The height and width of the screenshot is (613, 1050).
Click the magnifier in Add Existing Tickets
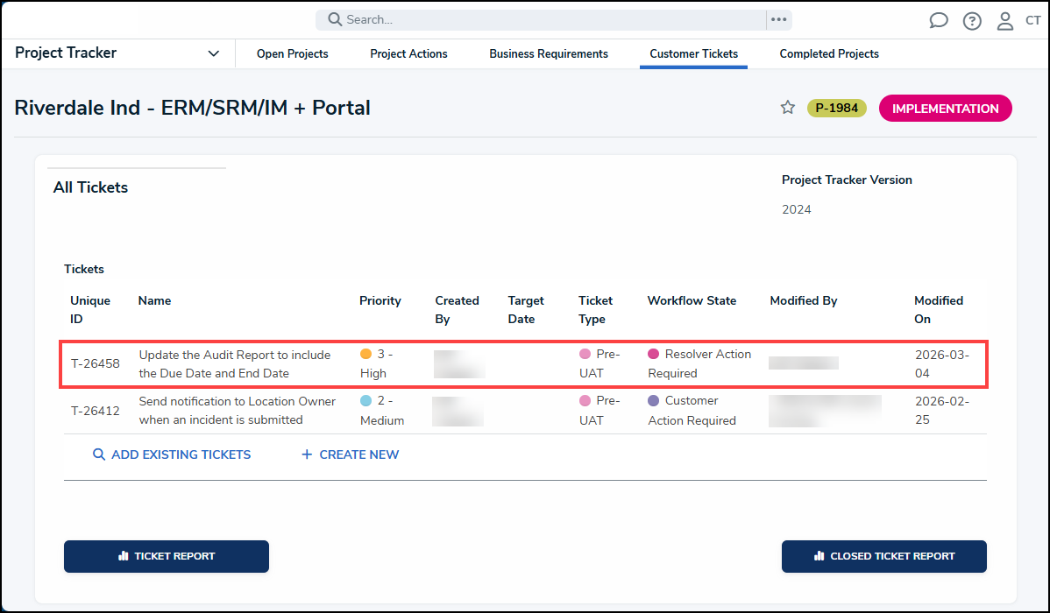coord(99,454)
